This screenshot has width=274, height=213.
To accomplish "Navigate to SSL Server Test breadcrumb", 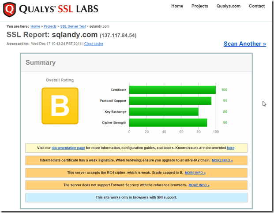I will [x=73, y=26].
